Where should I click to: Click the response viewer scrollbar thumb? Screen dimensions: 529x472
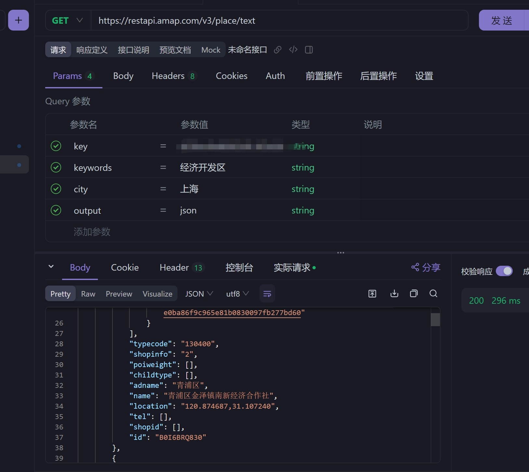coord(435,320)
